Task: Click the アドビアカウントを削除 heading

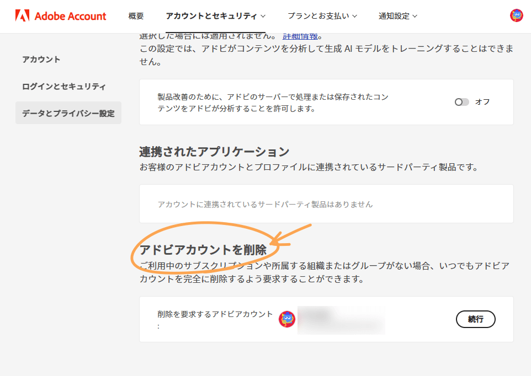Action: click(x=203, y=250)
